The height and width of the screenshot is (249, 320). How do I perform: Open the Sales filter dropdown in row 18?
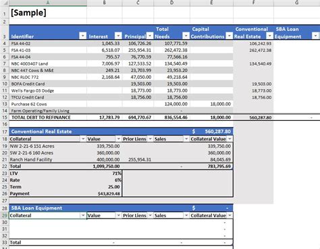click(186, 139)
